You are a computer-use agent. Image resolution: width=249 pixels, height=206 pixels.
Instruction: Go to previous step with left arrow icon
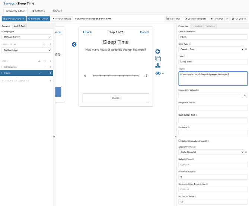[74, 45]
